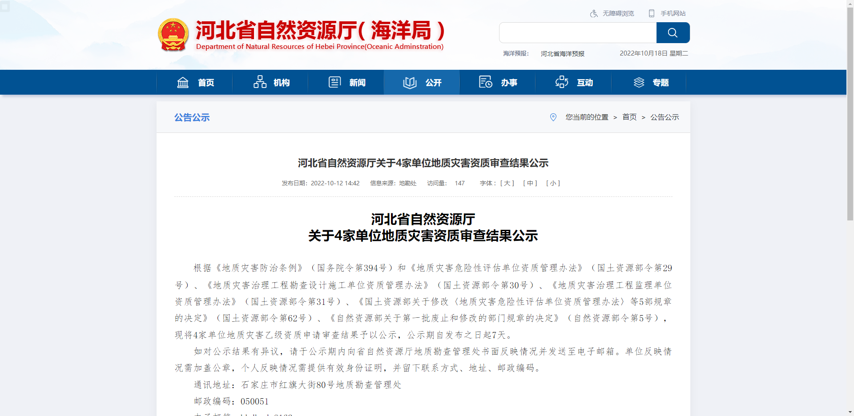Open the 河北省海洋预报 link
The width and height of the screenshot is (854, 416).
pyautogui.click(x=562, y=53)
